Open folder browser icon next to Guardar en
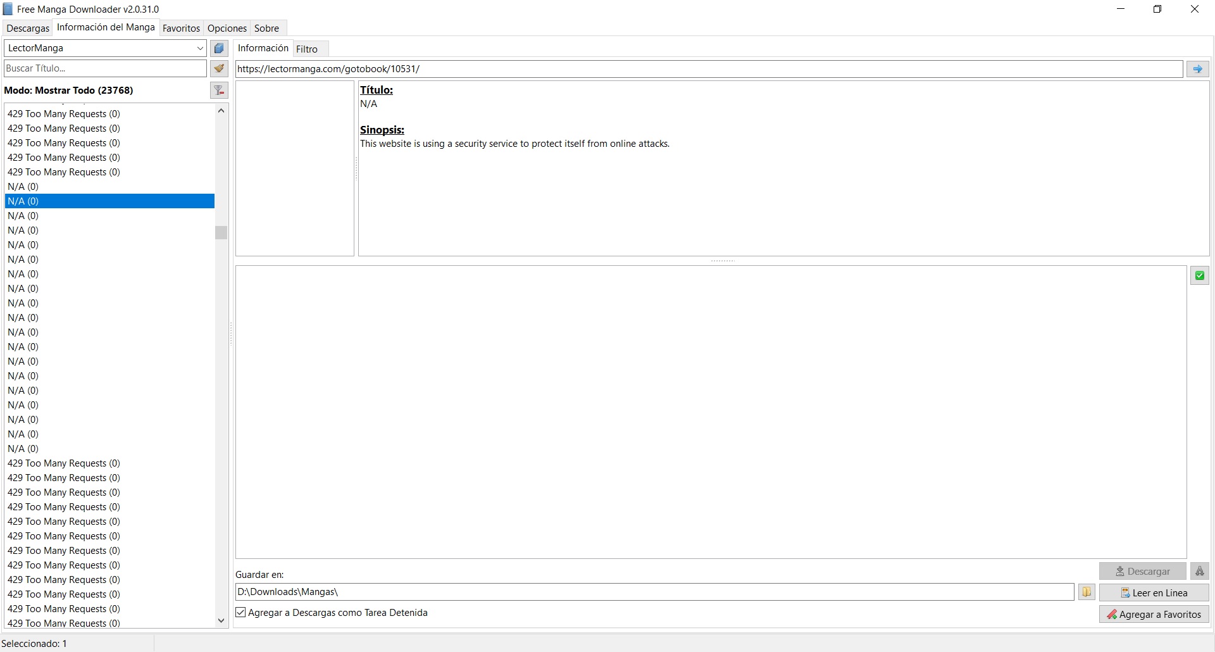1215x652 pixels. coord(1087,592)
